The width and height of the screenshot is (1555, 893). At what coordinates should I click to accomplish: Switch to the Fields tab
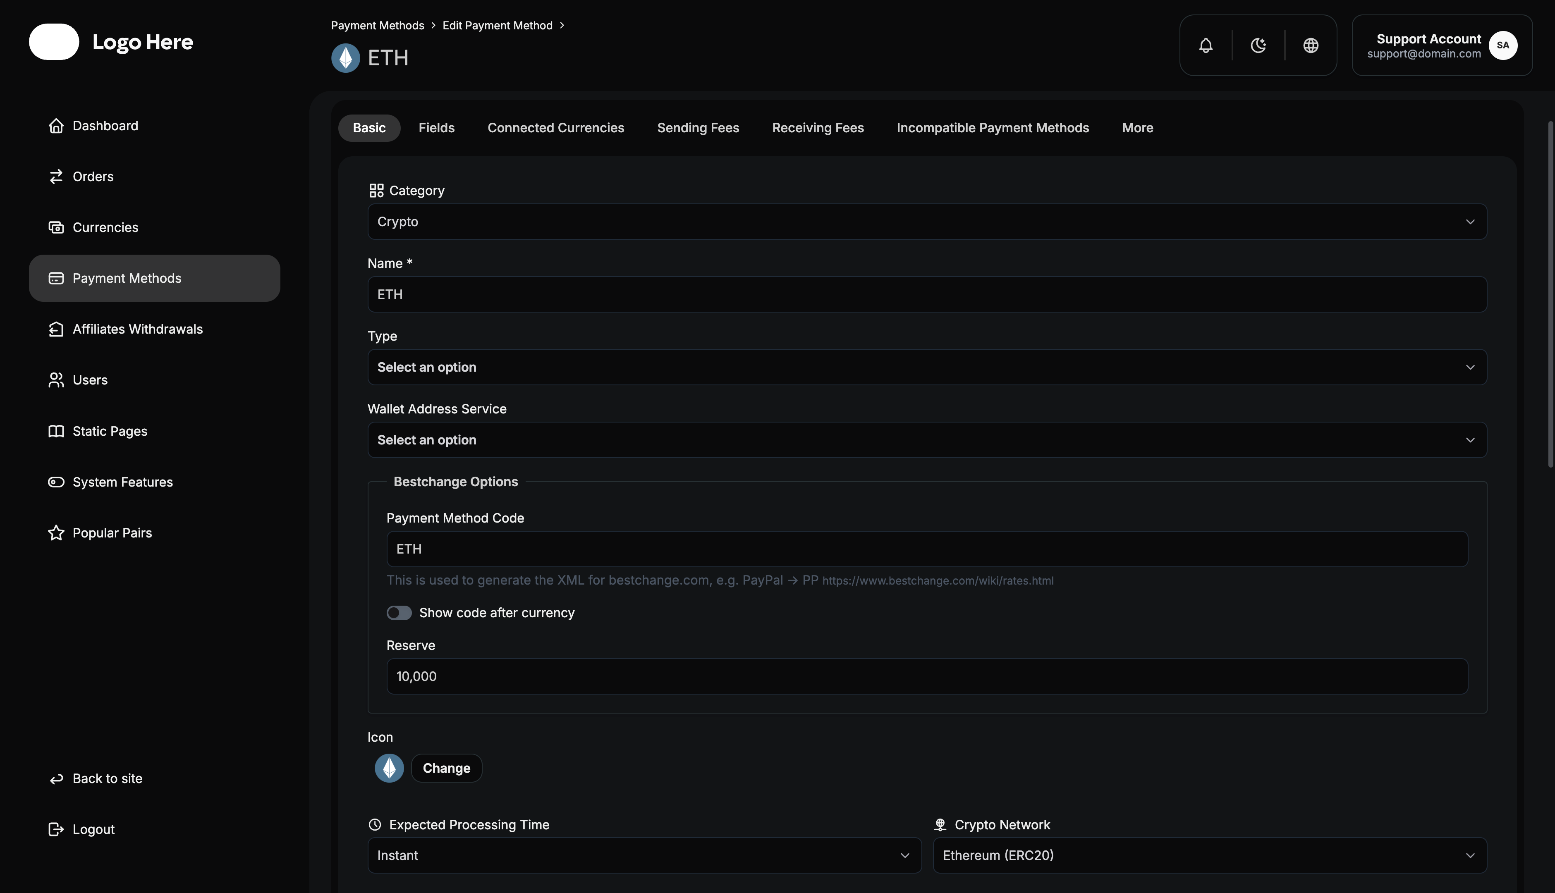pyautogui.click(x=436, y=128)
